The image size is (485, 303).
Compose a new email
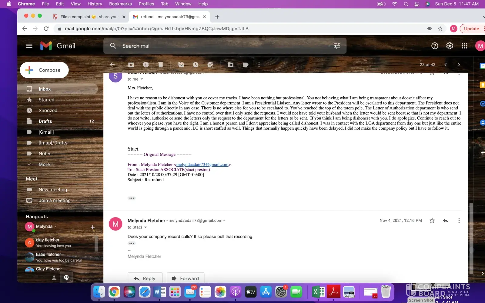44,70
